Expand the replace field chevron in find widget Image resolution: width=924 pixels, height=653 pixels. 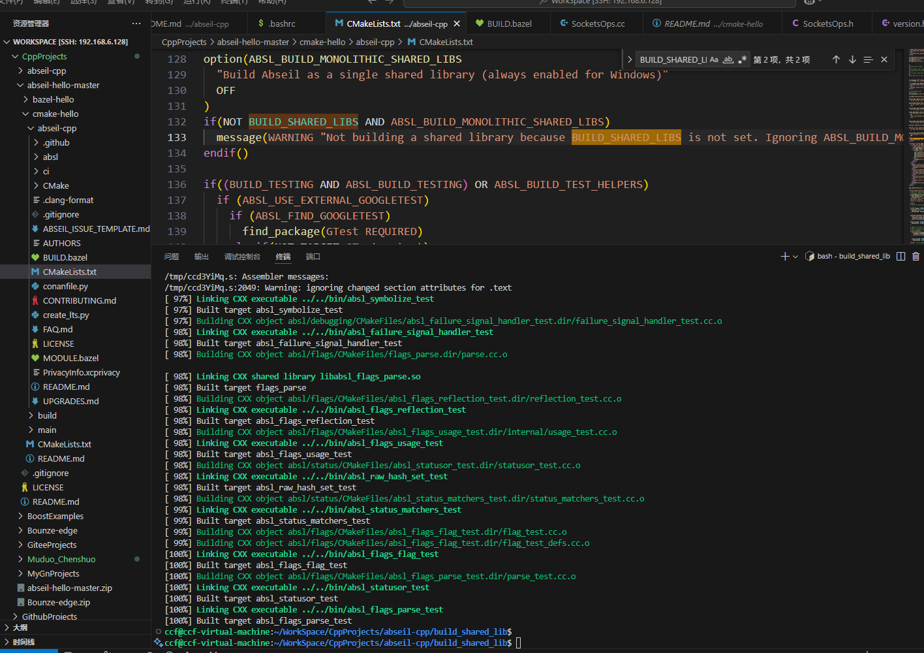click(x=630, y=59)
